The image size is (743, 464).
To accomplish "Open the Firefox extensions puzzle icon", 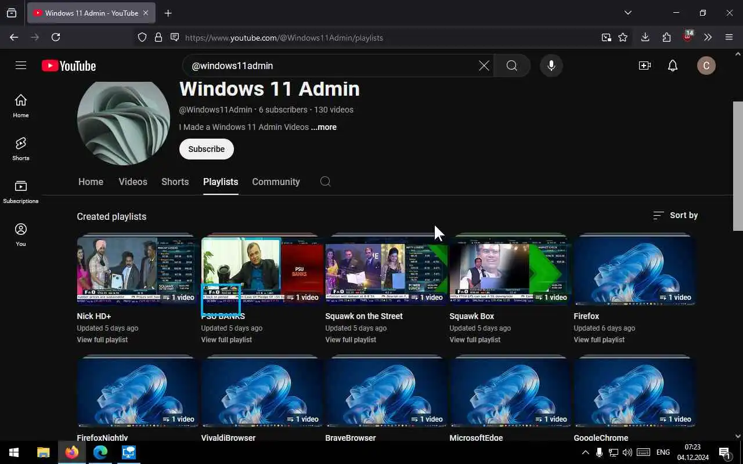I will [666, 37].
